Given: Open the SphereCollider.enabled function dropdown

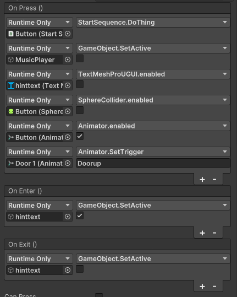Looking at the screenshot, I should tap(153, 100).
